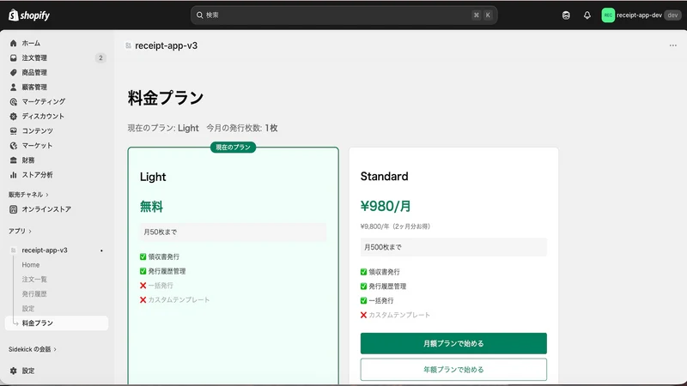Screen dimensions: 687x386
Task: Open 注文一覧 under receipt-app-v3
Action: [34, 280]
